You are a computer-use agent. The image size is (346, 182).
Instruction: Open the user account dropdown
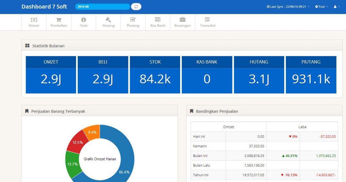click(x=336, y=7)
